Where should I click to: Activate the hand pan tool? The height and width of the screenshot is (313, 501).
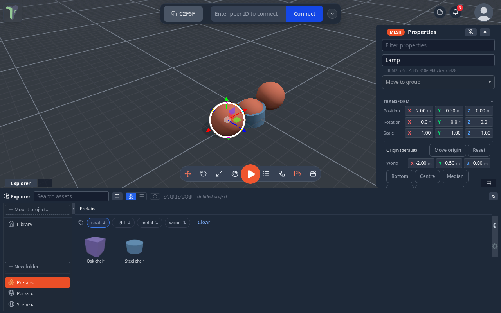(x=235, y=174)
